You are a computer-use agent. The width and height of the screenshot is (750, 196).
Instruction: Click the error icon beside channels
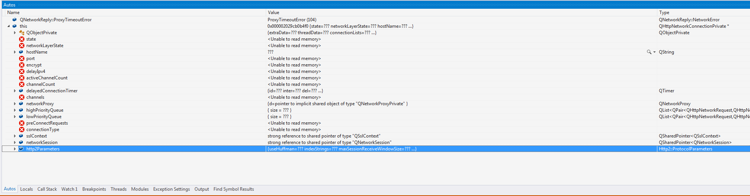coord(22,97)
